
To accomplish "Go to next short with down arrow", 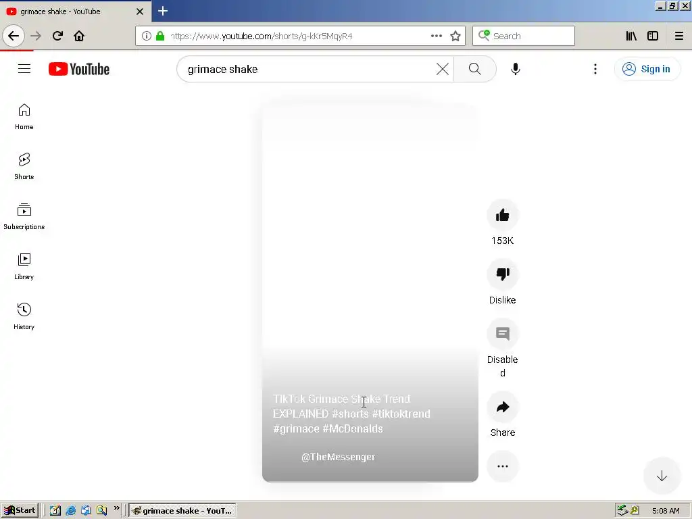I will pos(662,476).
